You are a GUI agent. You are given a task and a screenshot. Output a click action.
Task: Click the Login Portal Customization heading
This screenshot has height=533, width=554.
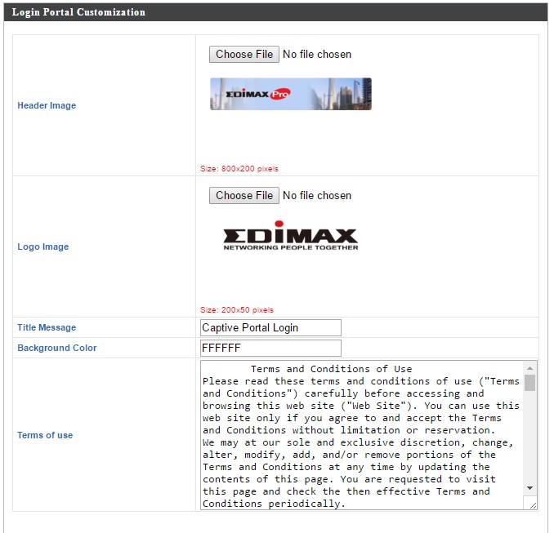pos(78,12)
